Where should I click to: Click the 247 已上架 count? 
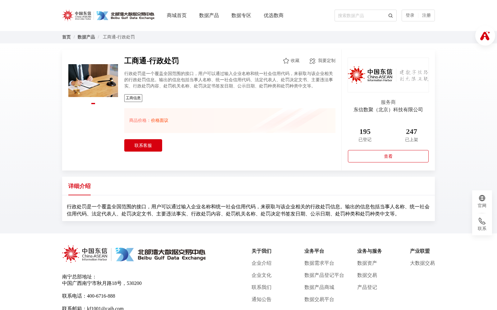(412, 135)
